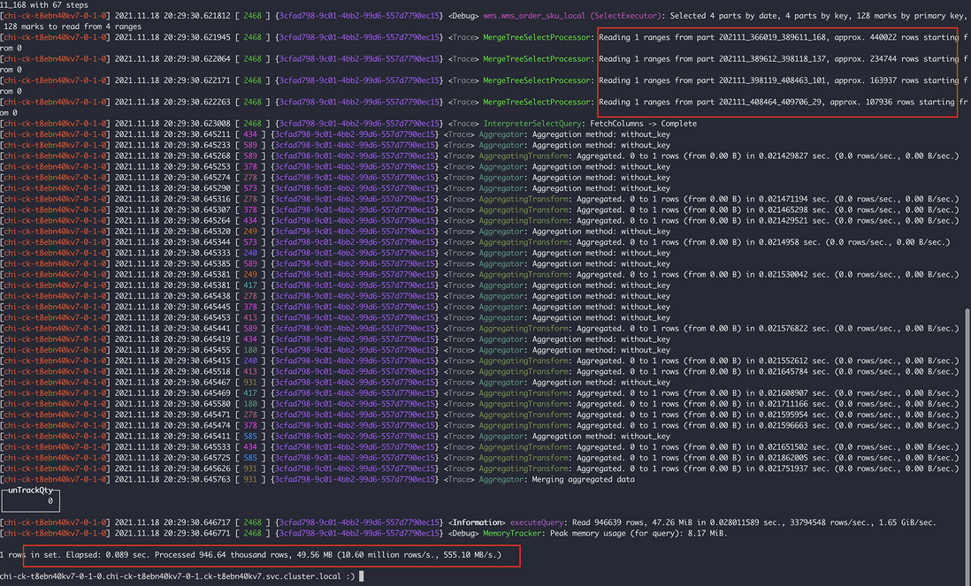Click 'Merging aggregated data' text
The image size is (971, 586).
pos(584,480)
